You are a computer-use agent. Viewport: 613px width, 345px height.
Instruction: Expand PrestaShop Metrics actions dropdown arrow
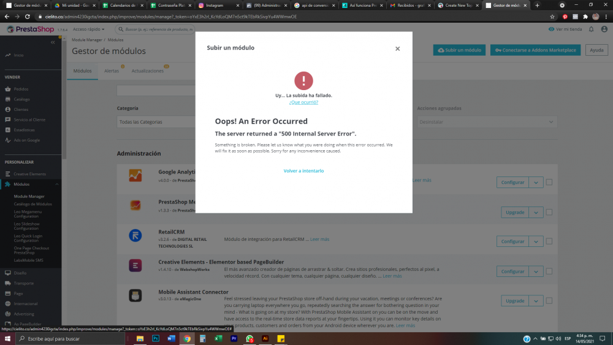(x=536, y=213)
